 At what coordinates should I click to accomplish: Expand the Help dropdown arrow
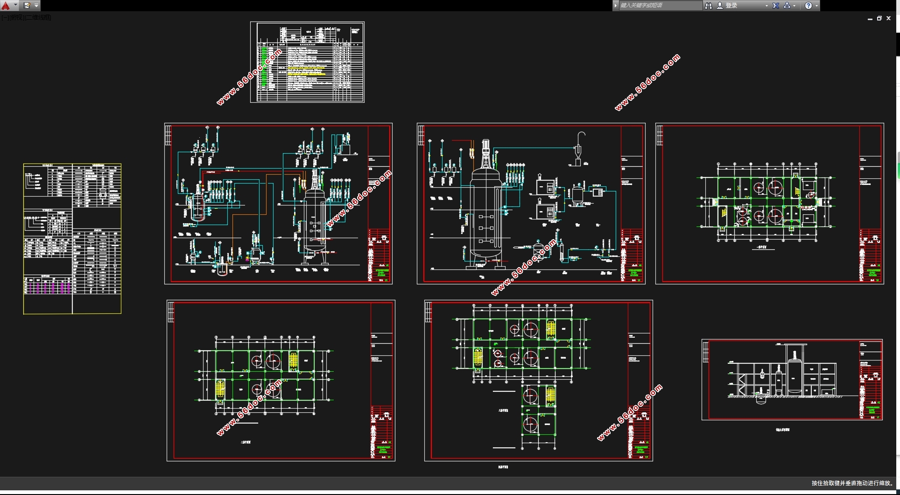point(816,6)
